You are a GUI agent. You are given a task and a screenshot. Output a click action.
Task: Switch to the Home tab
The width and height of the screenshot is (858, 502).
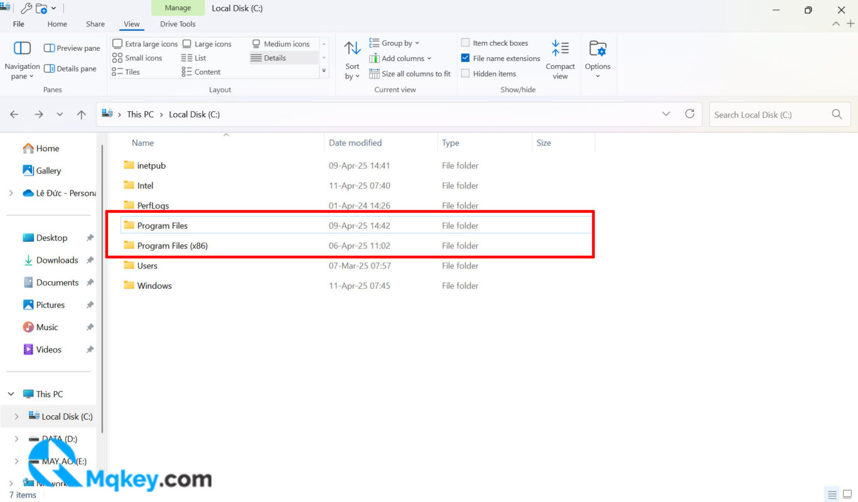tap(57, 24)
